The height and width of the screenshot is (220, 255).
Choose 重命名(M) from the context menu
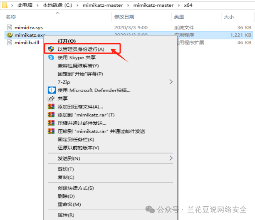(x=69, y=205)
